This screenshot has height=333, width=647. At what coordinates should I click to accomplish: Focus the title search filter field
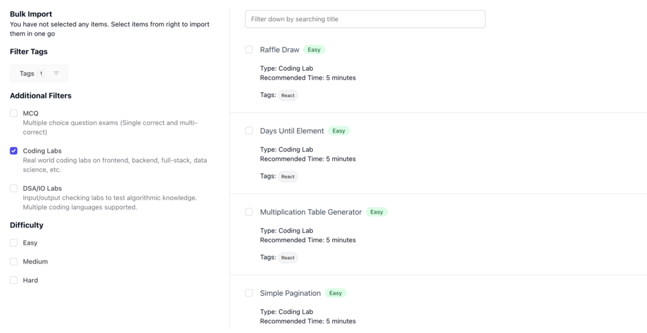click(365, 19)
